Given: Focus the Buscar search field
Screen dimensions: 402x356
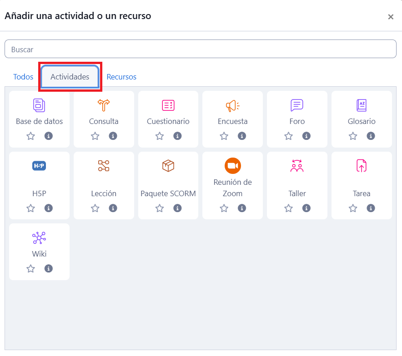Looking at the screenshot, I should [x=200, y=49].
